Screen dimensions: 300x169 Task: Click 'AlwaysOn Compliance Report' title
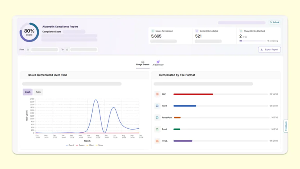(60, 27)
